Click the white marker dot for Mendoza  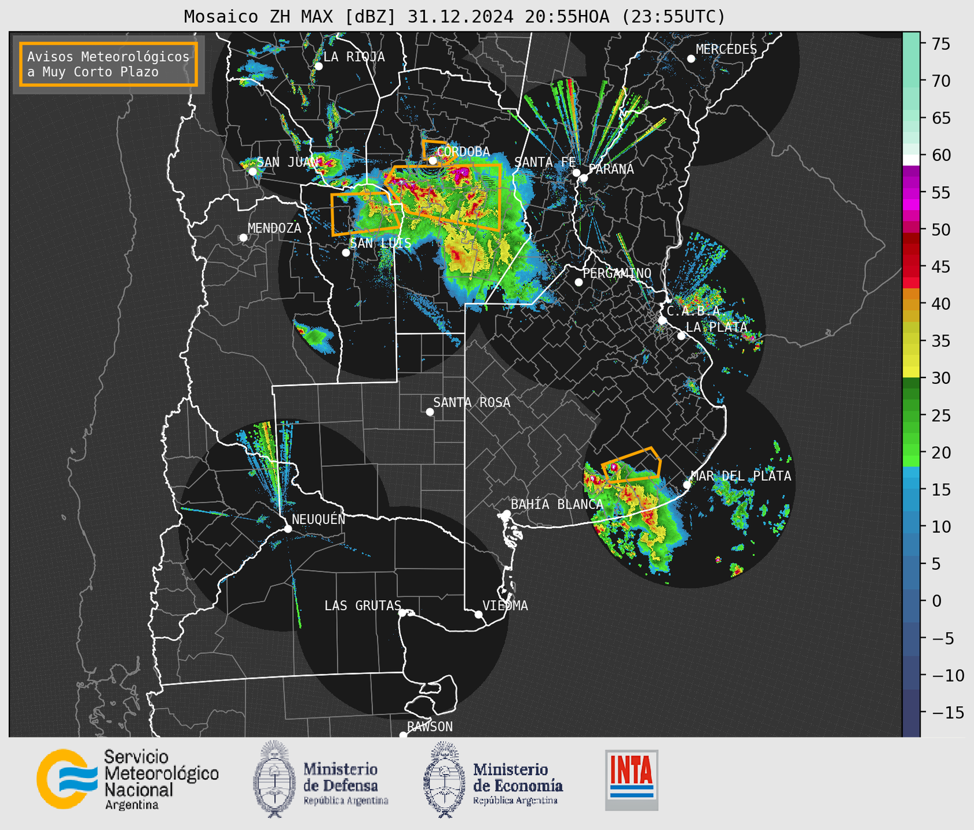pyautogui.click(x=243, y=238)
